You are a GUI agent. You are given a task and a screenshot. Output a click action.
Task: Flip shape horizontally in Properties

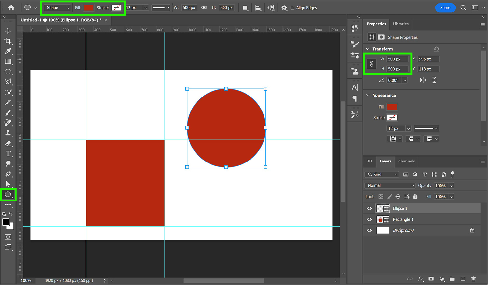(423, 80)
